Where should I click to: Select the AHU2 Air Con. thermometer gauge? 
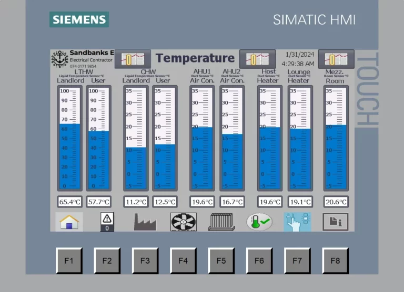coord(232,139)
